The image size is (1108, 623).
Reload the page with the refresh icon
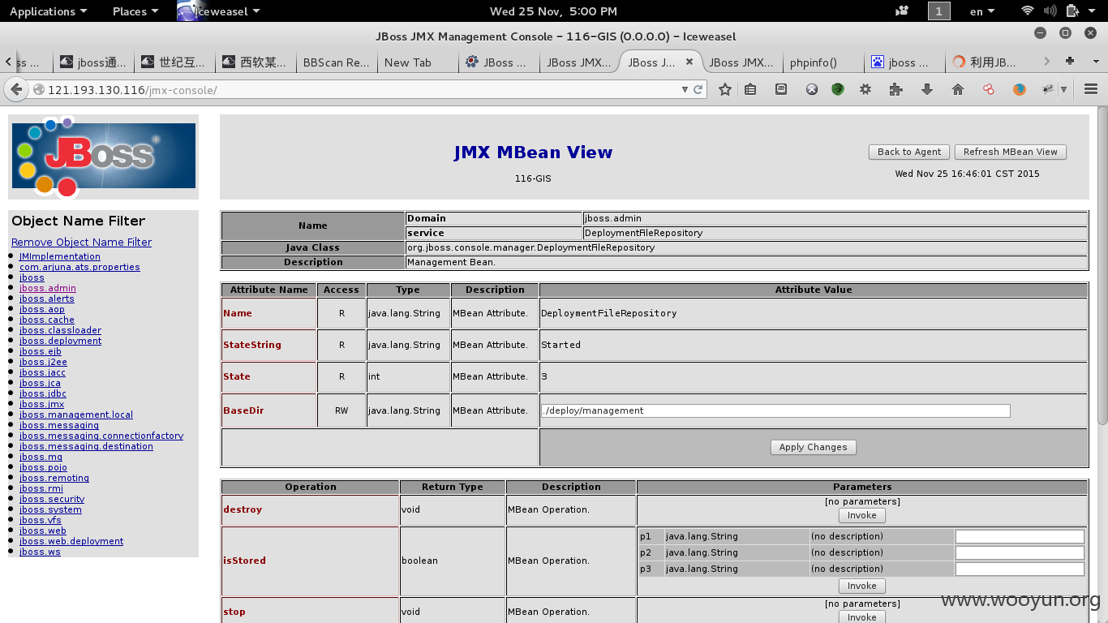(698, 89)
